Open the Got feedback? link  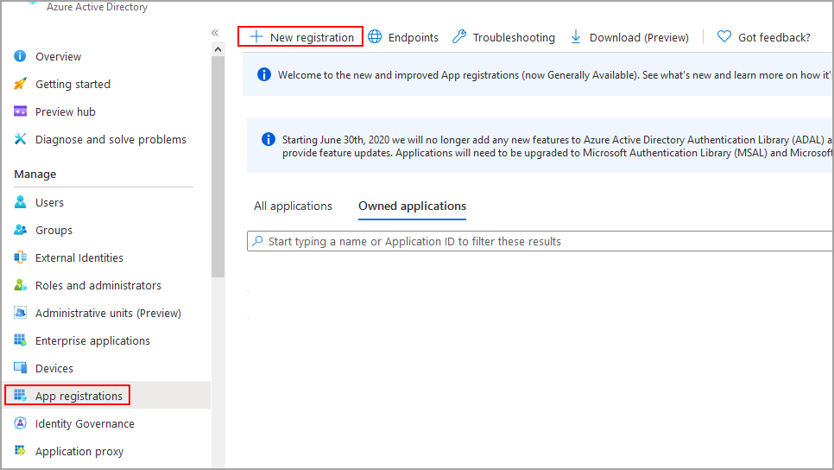(x=764, y=37)
